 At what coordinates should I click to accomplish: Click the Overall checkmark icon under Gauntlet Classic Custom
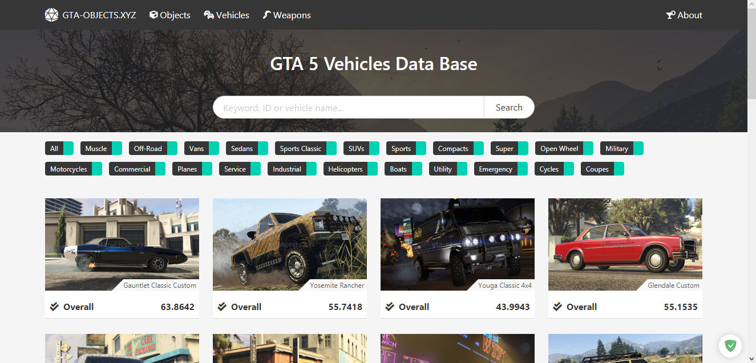point(53,306)
